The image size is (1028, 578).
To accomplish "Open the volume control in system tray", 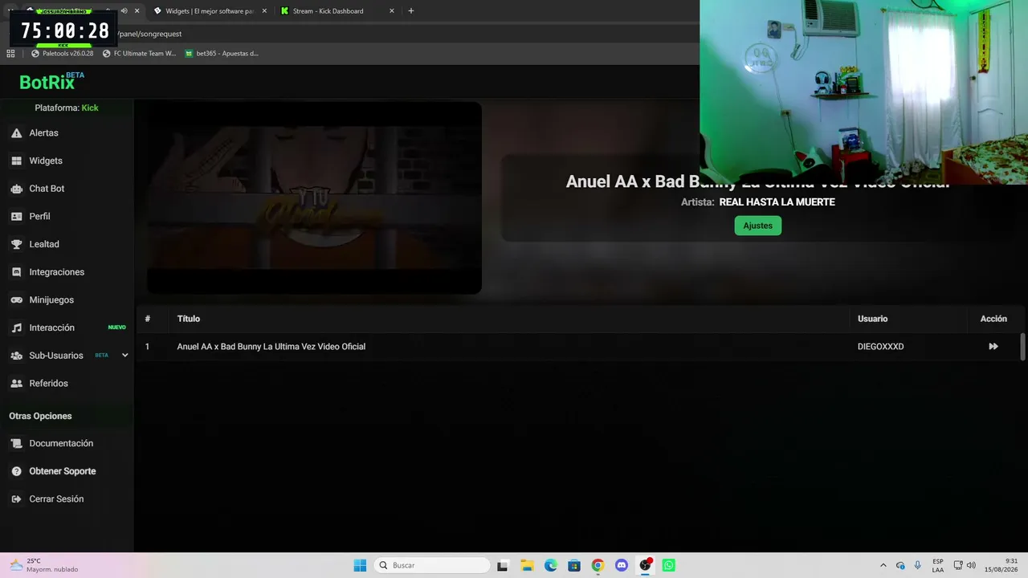I will tap(972, 565).
